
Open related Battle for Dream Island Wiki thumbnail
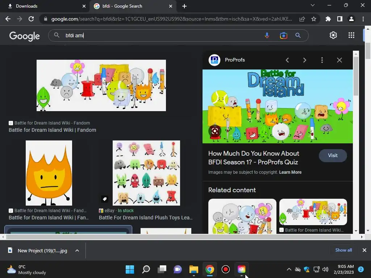(x=313, y=212)
